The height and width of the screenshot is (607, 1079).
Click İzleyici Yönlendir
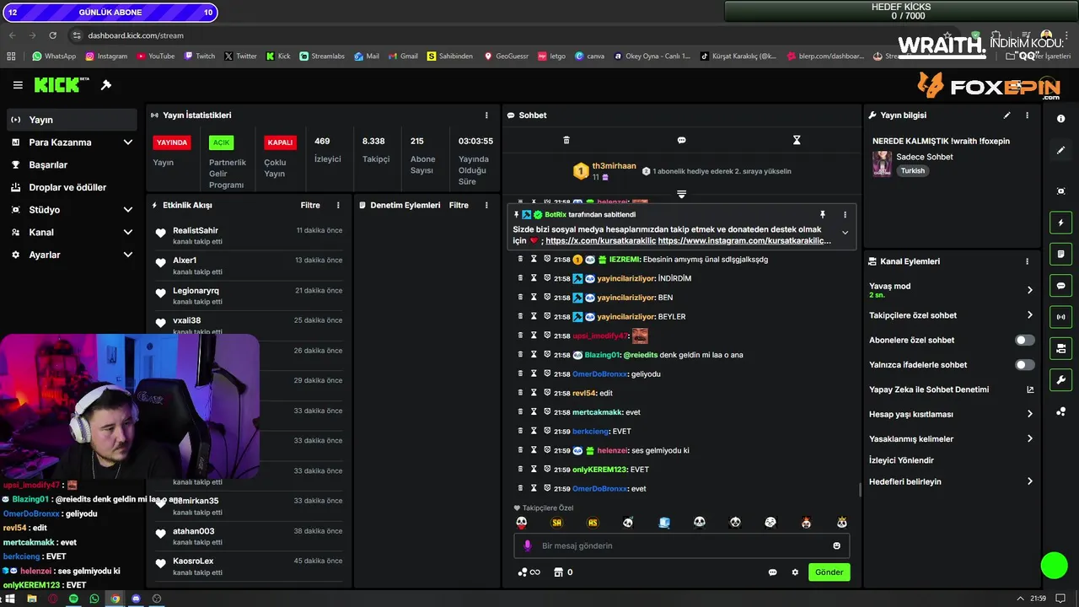tap(901, 460)
